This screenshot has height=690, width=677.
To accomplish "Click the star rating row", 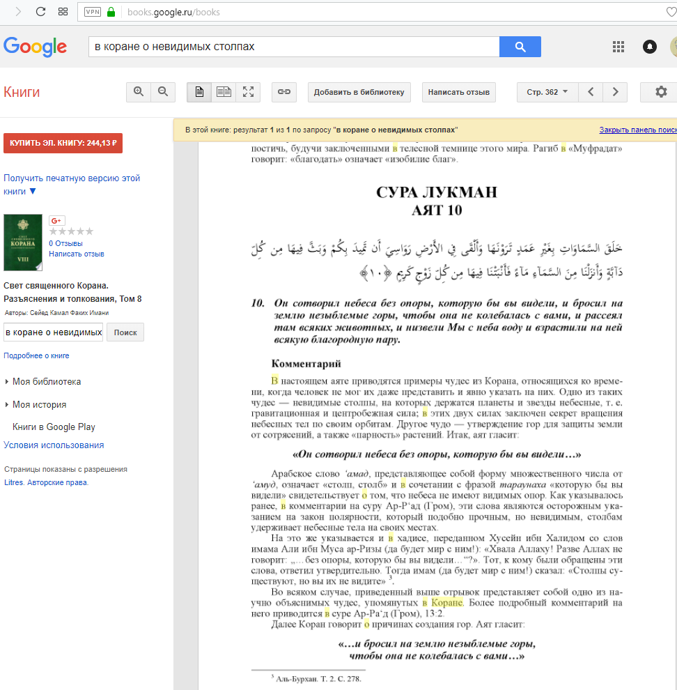I will click(71, 231).
